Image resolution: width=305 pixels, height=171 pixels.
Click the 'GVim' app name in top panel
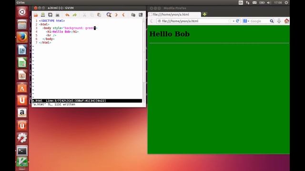pyautogui.click(x=20, y=2)
